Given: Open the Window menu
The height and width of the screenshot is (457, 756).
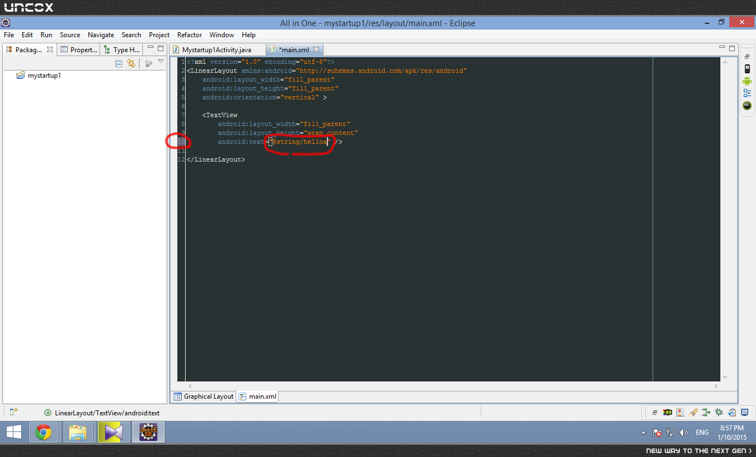Looking at the screenshot, I should click(222, 34).
